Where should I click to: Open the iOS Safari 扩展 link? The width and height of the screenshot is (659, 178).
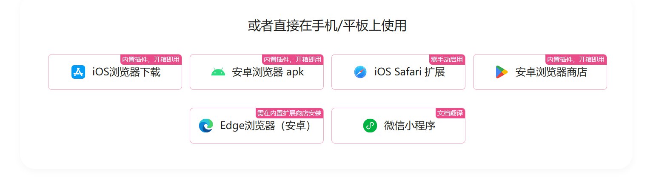398,72
